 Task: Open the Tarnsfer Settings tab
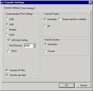click(12, 8)
